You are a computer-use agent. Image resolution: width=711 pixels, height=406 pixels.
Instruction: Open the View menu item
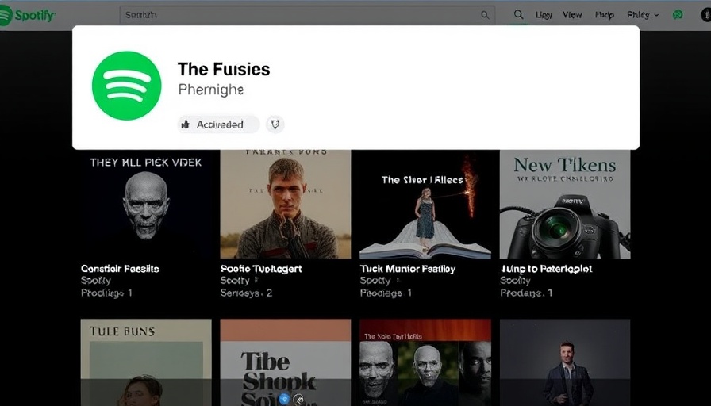click(572, 15)
